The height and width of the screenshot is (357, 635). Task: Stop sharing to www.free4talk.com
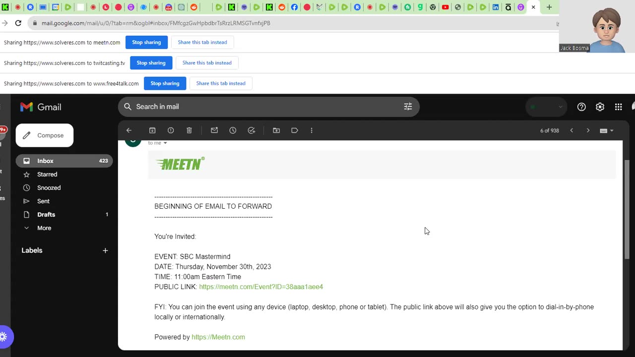tap(165, 83)
